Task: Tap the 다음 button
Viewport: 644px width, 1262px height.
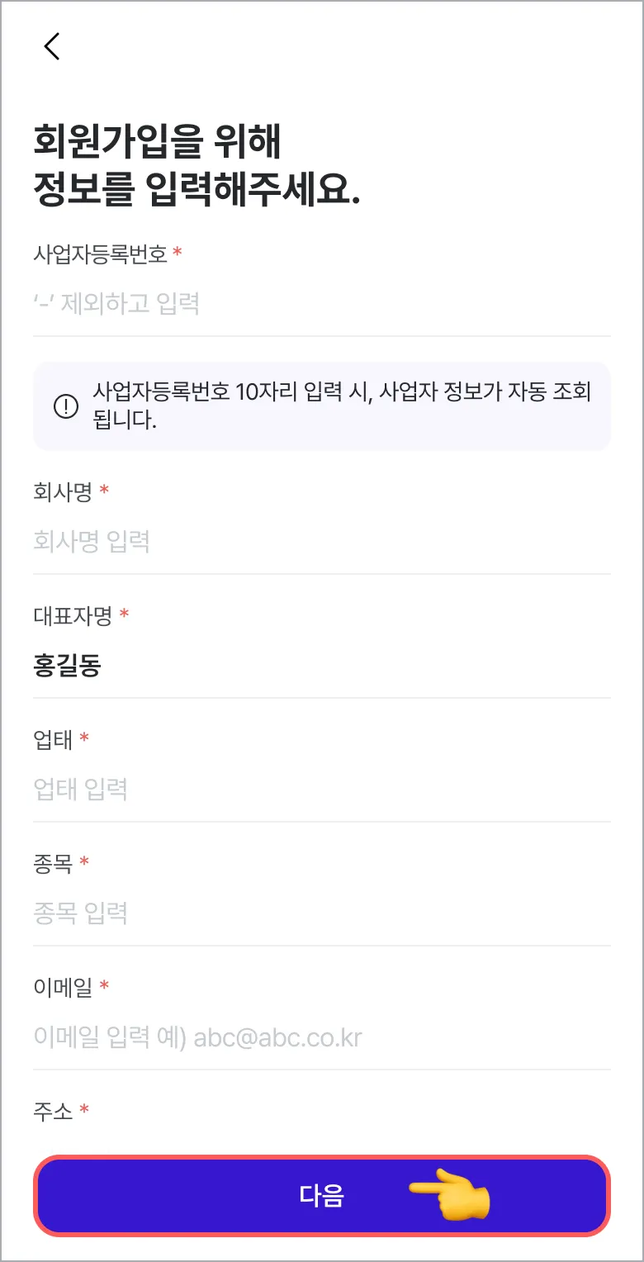Action: (322, 1196)
